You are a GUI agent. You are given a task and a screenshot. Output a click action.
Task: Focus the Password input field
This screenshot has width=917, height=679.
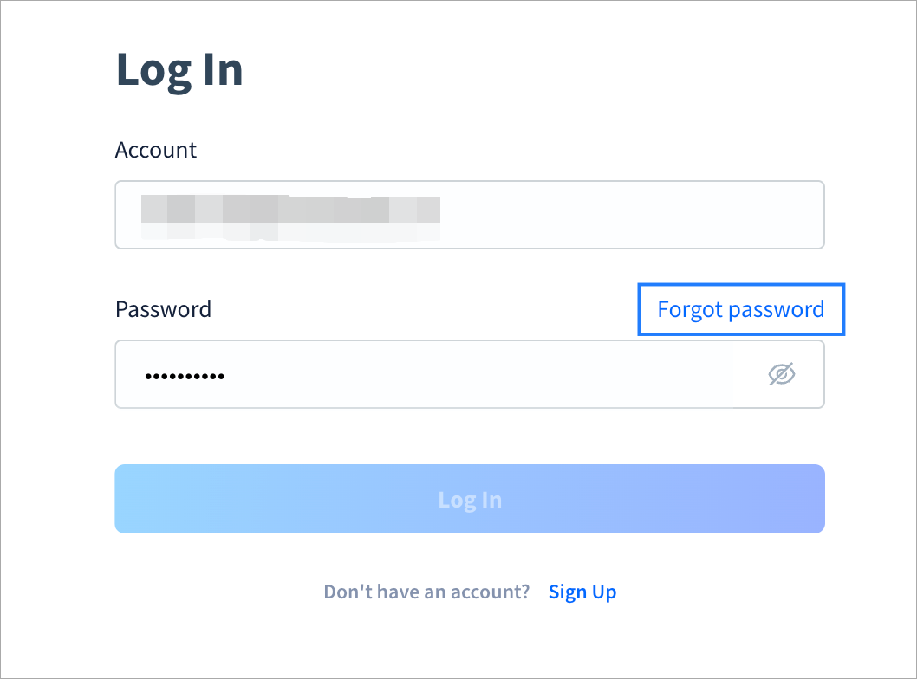click(433, 374)
